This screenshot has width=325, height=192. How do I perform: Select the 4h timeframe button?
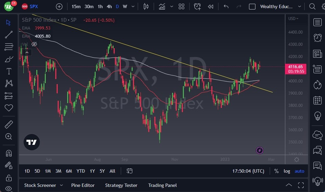click(109, 6)
